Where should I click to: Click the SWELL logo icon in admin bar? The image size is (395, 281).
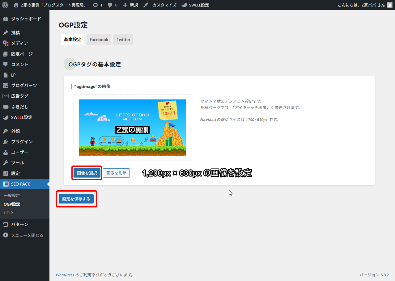pos(184,5)
